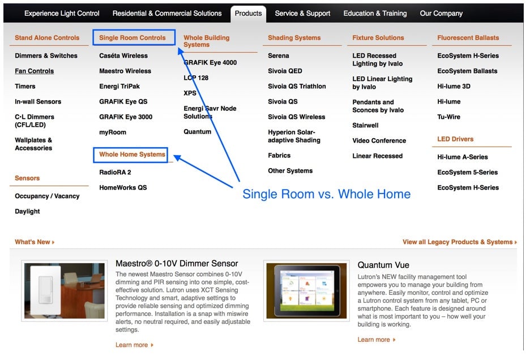530x360 pixels.
Task: Open the LED Drivers category
Action: pos(455,139)
